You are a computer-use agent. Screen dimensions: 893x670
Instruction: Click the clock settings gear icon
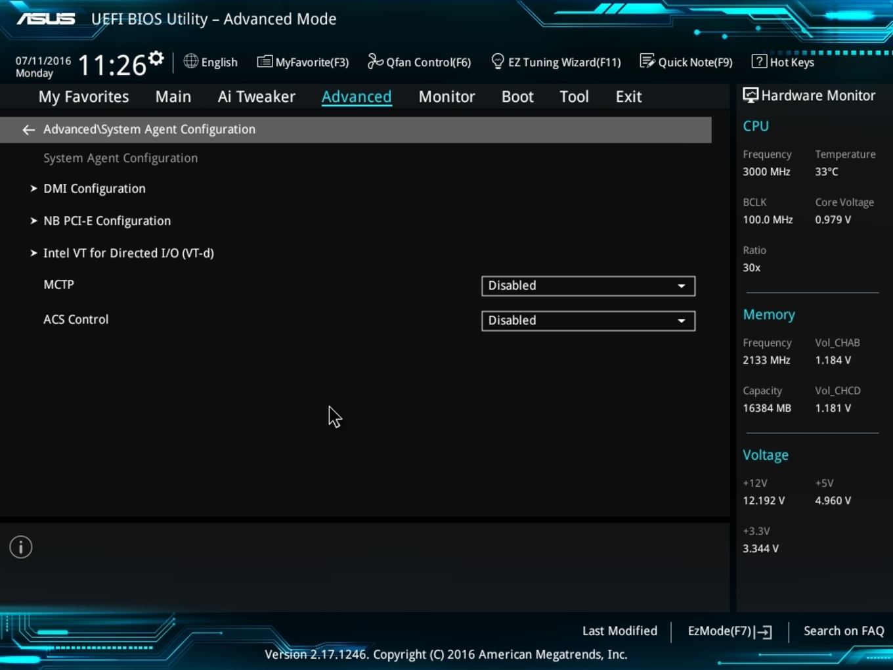pyautogui.click(x=156, y=58)
